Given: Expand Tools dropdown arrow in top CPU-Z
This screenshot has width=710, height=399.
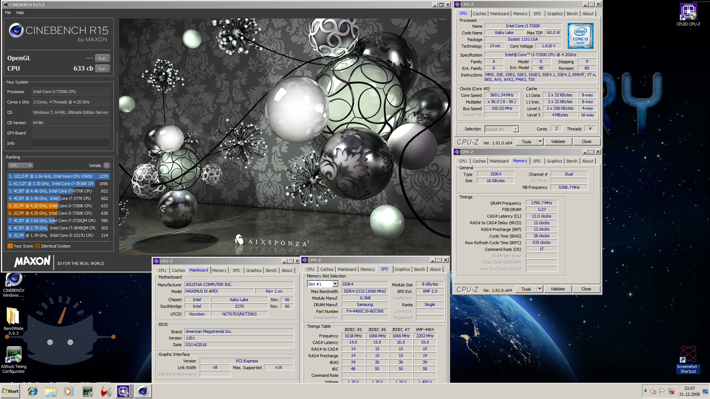Looking at the screenshot, I should (x=540, y=142).
